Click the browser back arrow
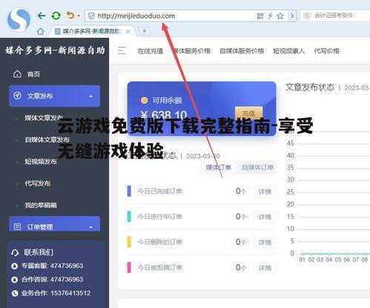The height and width of the screenshot is (308, 370). [x=42, y=16]
